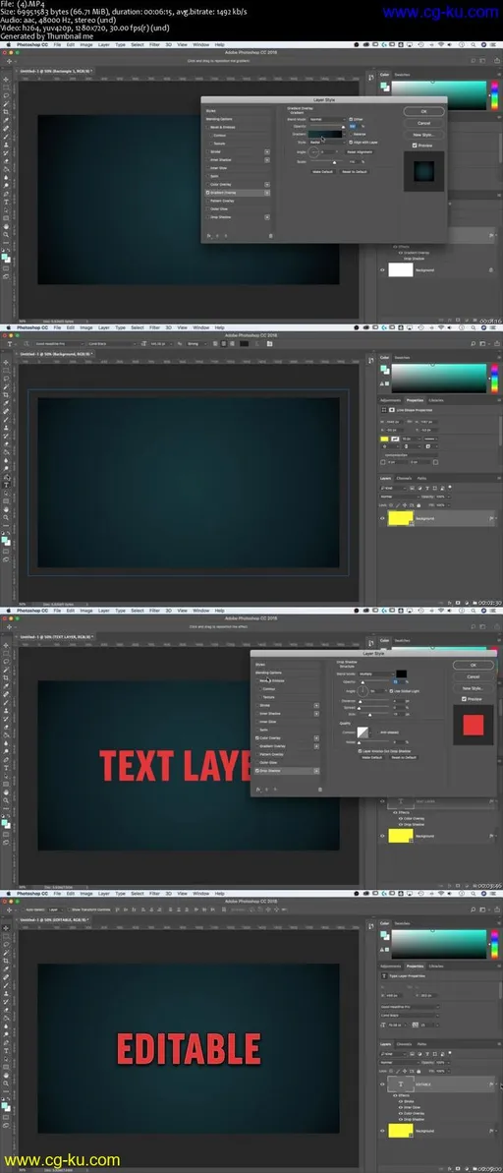Click the plus icon beside Stroke in Gradient Overlay dialog
This screenshot has width=503, height=1173.
(x=267, y=151)
